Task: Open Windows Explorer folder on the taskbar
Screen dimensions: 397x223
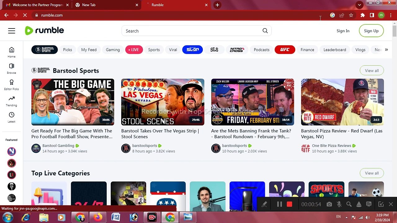Action: [44, 217]
